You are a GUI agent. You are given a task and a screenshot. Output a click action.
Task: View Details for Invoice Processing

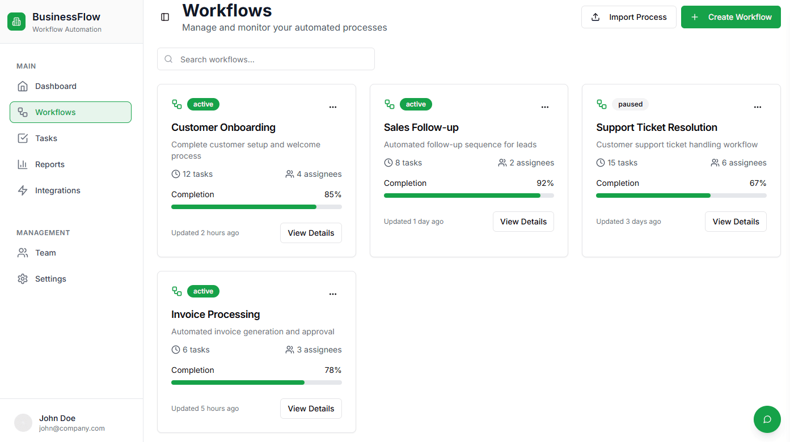(x=311, y=408)
